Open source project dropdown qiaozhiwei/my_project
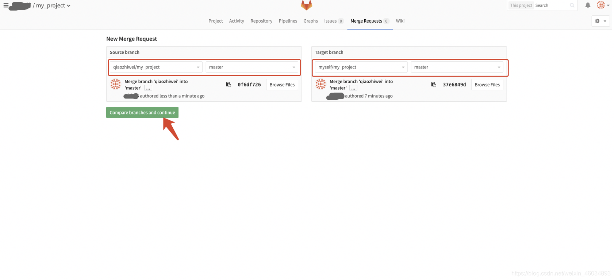614x280 pixels. (x=156, y=67)
